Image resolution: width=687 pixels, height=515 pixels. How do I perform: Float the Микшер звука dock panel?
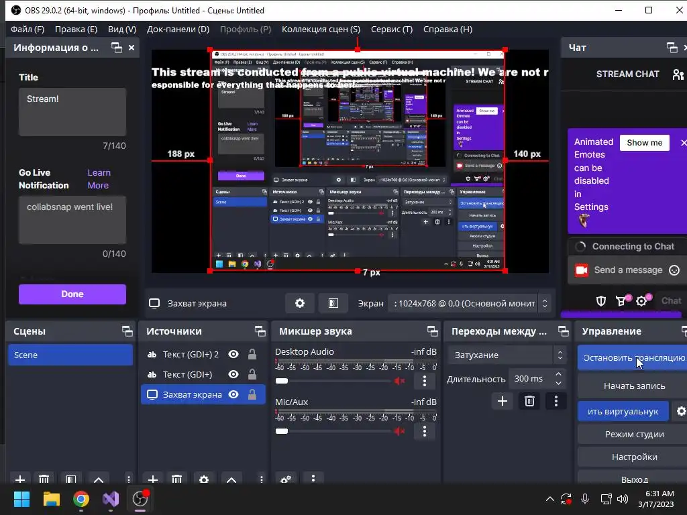pyautogui.click(x=432, y=331)
